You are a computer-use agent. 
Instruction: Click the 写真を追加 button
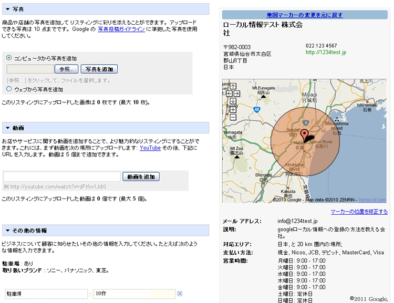(x=99, y=69)
